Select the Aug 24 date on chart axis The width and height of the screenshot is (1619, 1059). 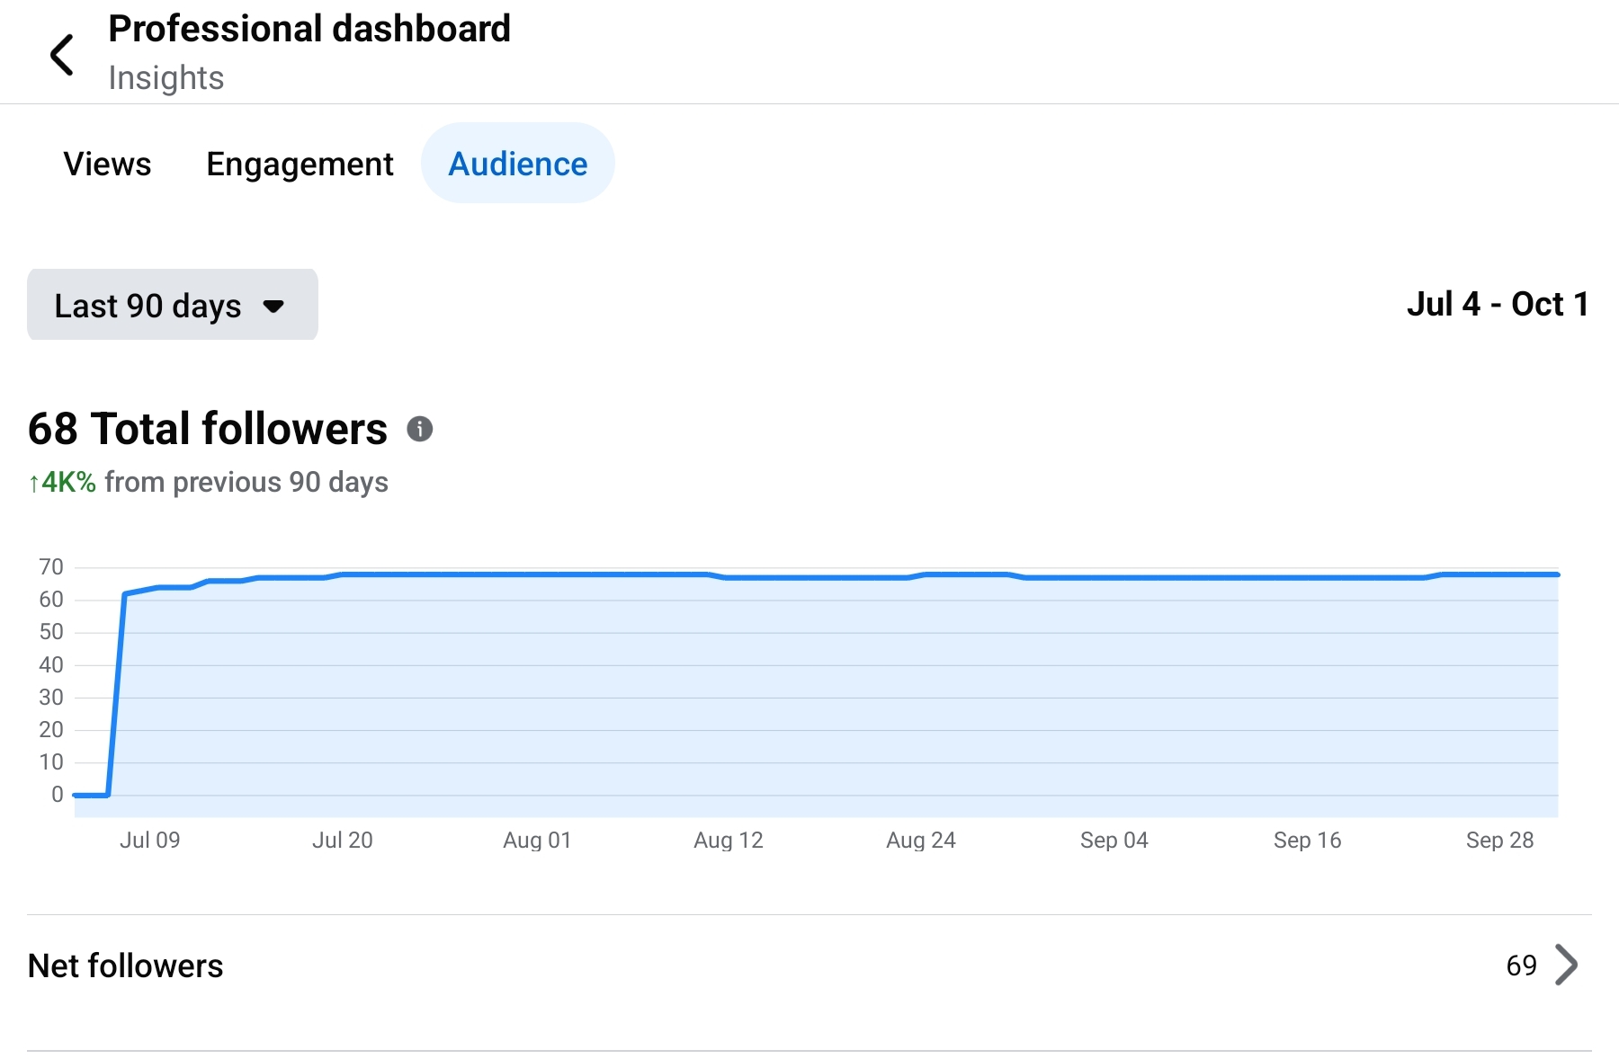click(x=920, y=840)
